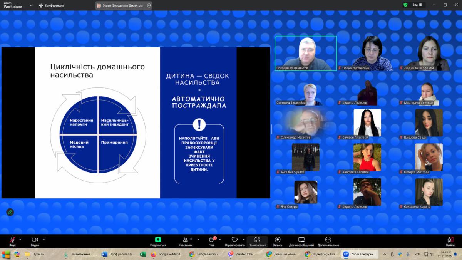Select the Экран (Володимир Дементов) tab

tap(120, 5)
